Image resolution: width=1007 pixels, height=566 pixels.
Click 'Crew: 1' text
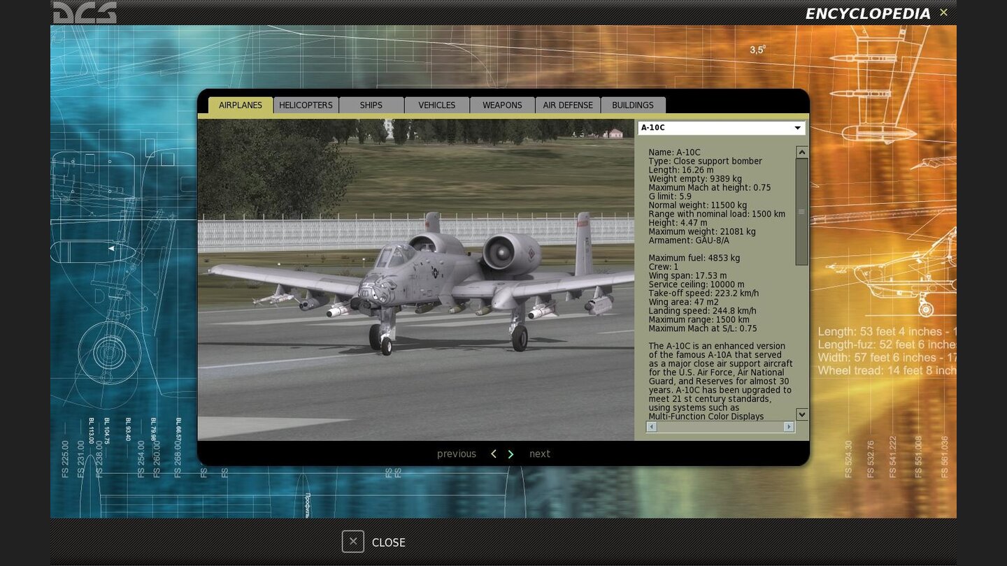click(664, 267)
